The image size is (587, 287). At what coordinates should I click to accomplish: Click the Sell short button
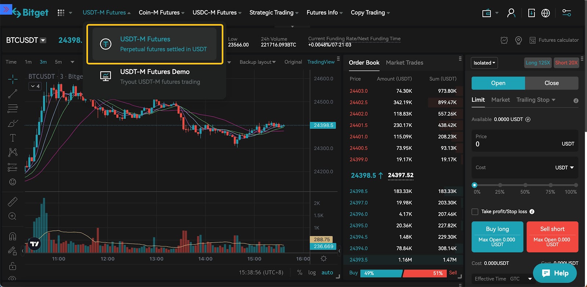coord(552,237)
